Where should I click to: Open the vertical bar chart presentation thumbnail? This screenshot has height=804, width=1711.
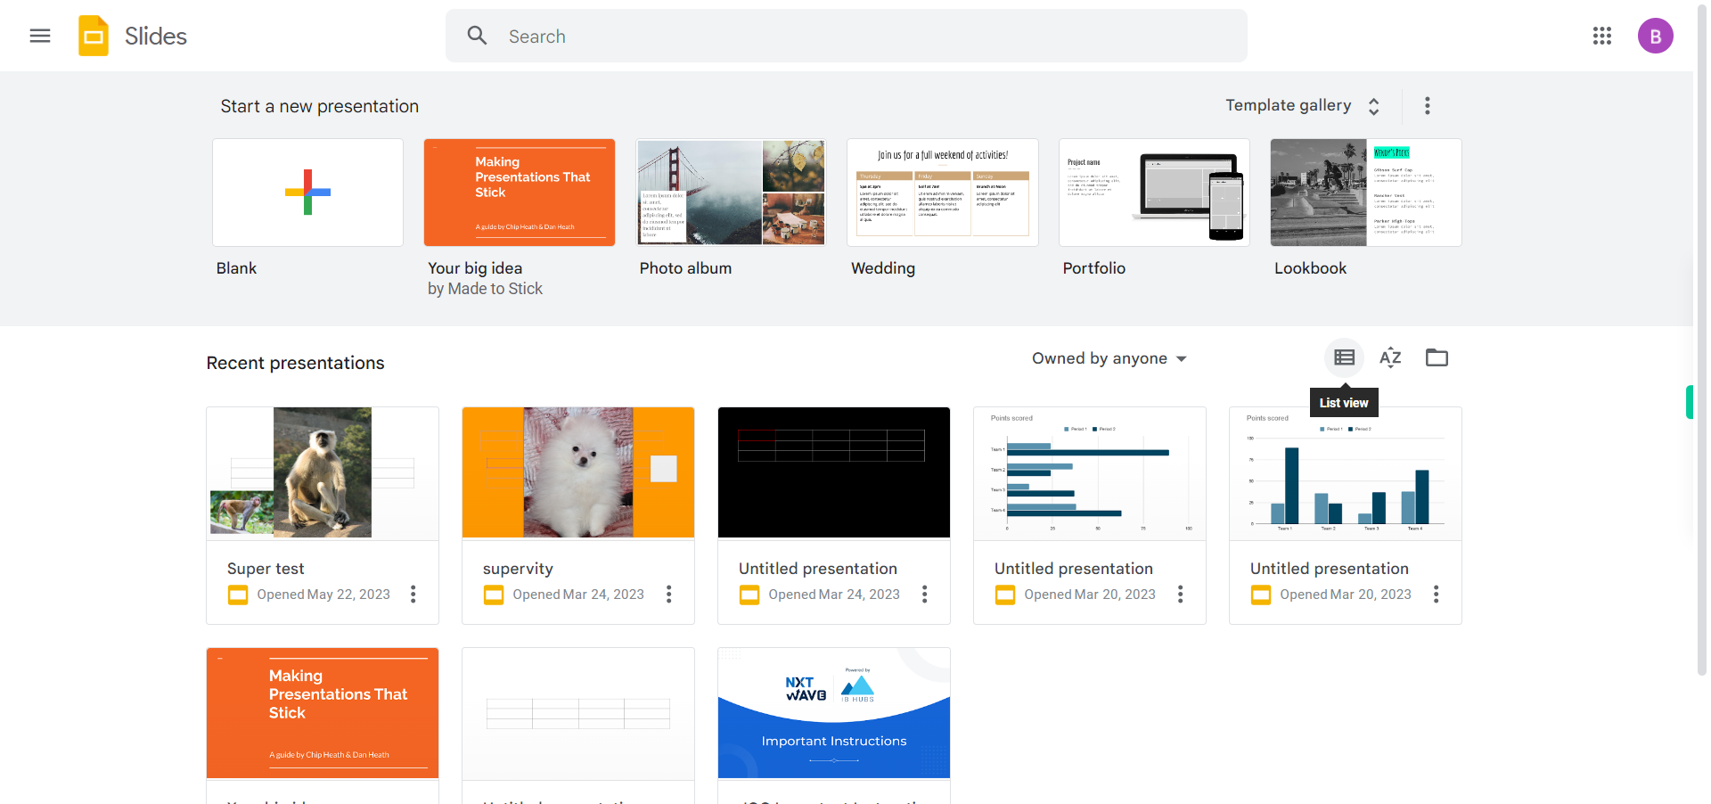pos(1346,473)
